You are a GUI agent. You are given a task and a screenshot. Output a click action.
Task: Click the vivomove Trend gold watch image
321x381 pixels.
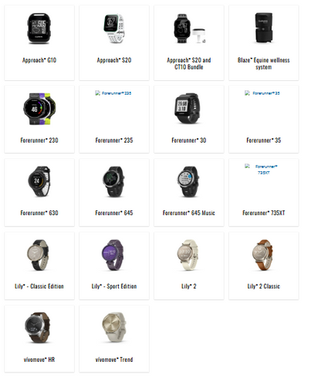115,327
